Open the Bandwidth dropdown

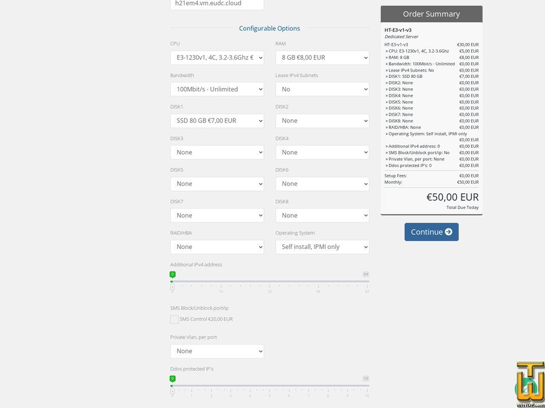click(217, 89)
